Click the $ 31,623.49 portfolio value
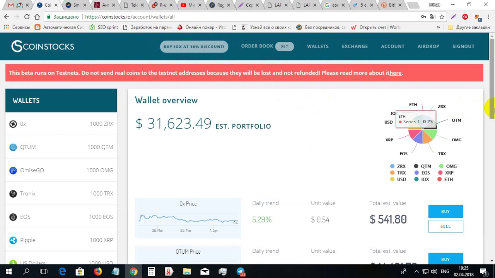495x278 pixels. pyautogui.click(x=173, y=124)
